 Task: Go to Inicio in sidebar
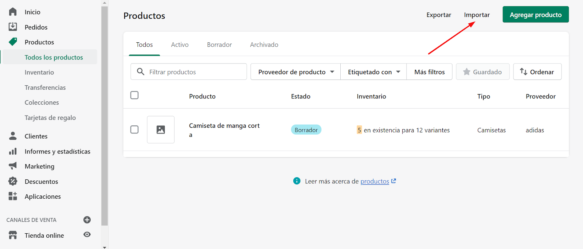tap(32, 12)
